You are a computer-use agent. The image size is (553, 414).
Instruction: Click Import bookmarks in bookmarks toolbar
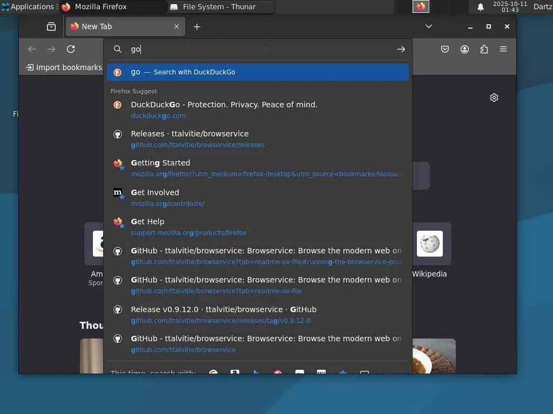point(64,67)
